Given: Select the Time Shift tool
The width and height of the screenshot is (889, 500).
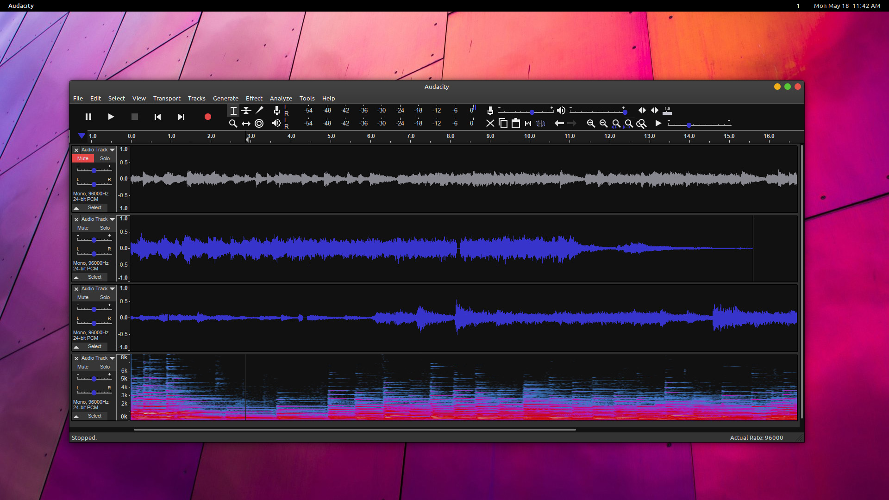Looking at the screenshot, I should tap(246, 123).
